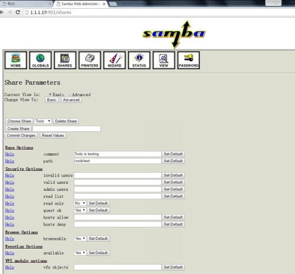Open the available dropdown
Image resolution: width=295 pixels, height=274 pixels.
[x=80, y=253]
